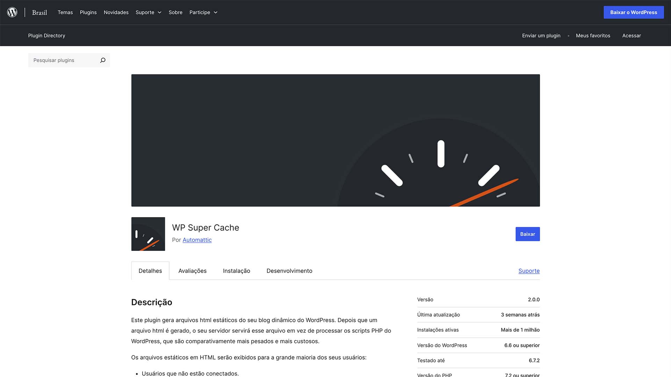Click the Instalações ativas label
This screenshot has width=671, height=377.
[x=438, y=330]
